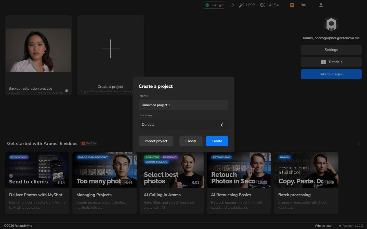The image size is (367, 229).
Task: Delete the Backup restoration practice project
Action: click(67, 90)
